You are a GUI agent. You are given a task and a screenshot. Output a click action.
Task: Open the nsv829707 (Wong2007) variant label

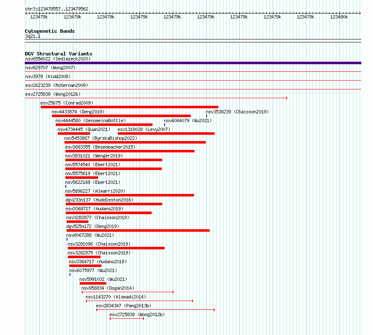[x=50, y=68]
